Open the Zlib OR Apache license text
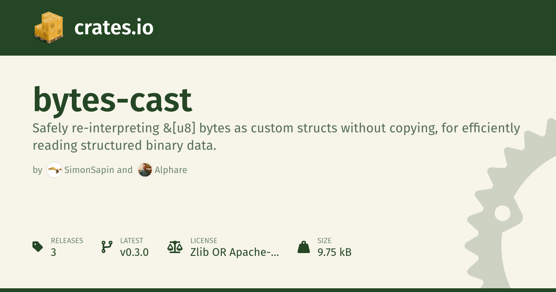The image size is (556, 292). [235, 253]
